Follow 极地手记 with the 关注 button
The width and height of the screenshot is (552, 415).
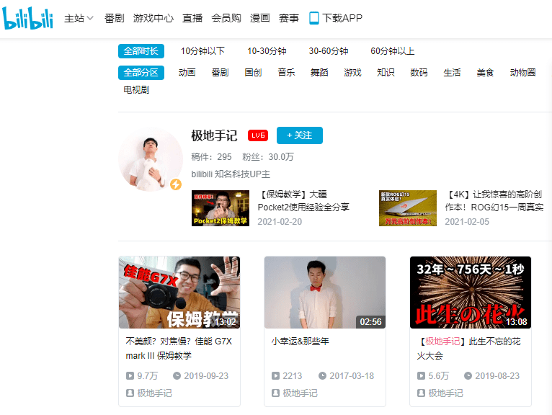coord(300,135)
